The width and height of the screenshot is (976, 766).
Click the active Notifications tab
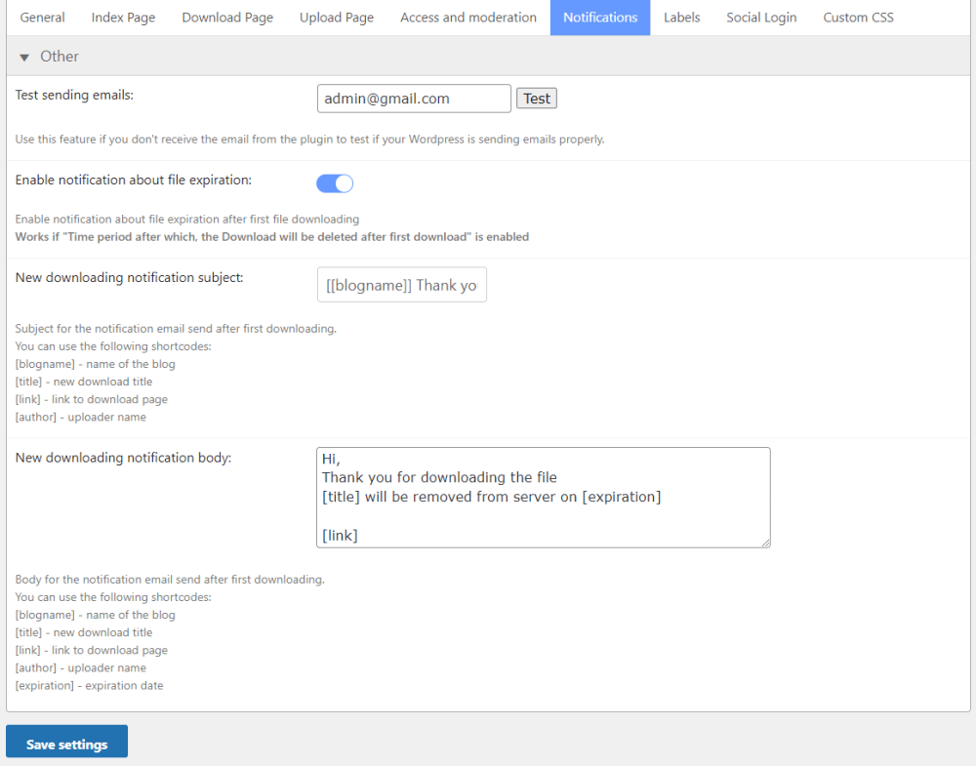point(600,18)
